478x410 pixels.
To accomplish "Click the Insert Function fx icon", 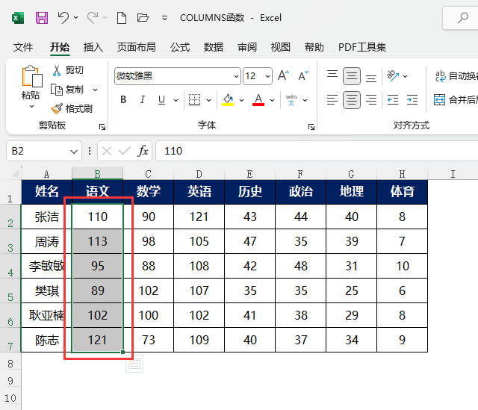I will coord(143,151).
